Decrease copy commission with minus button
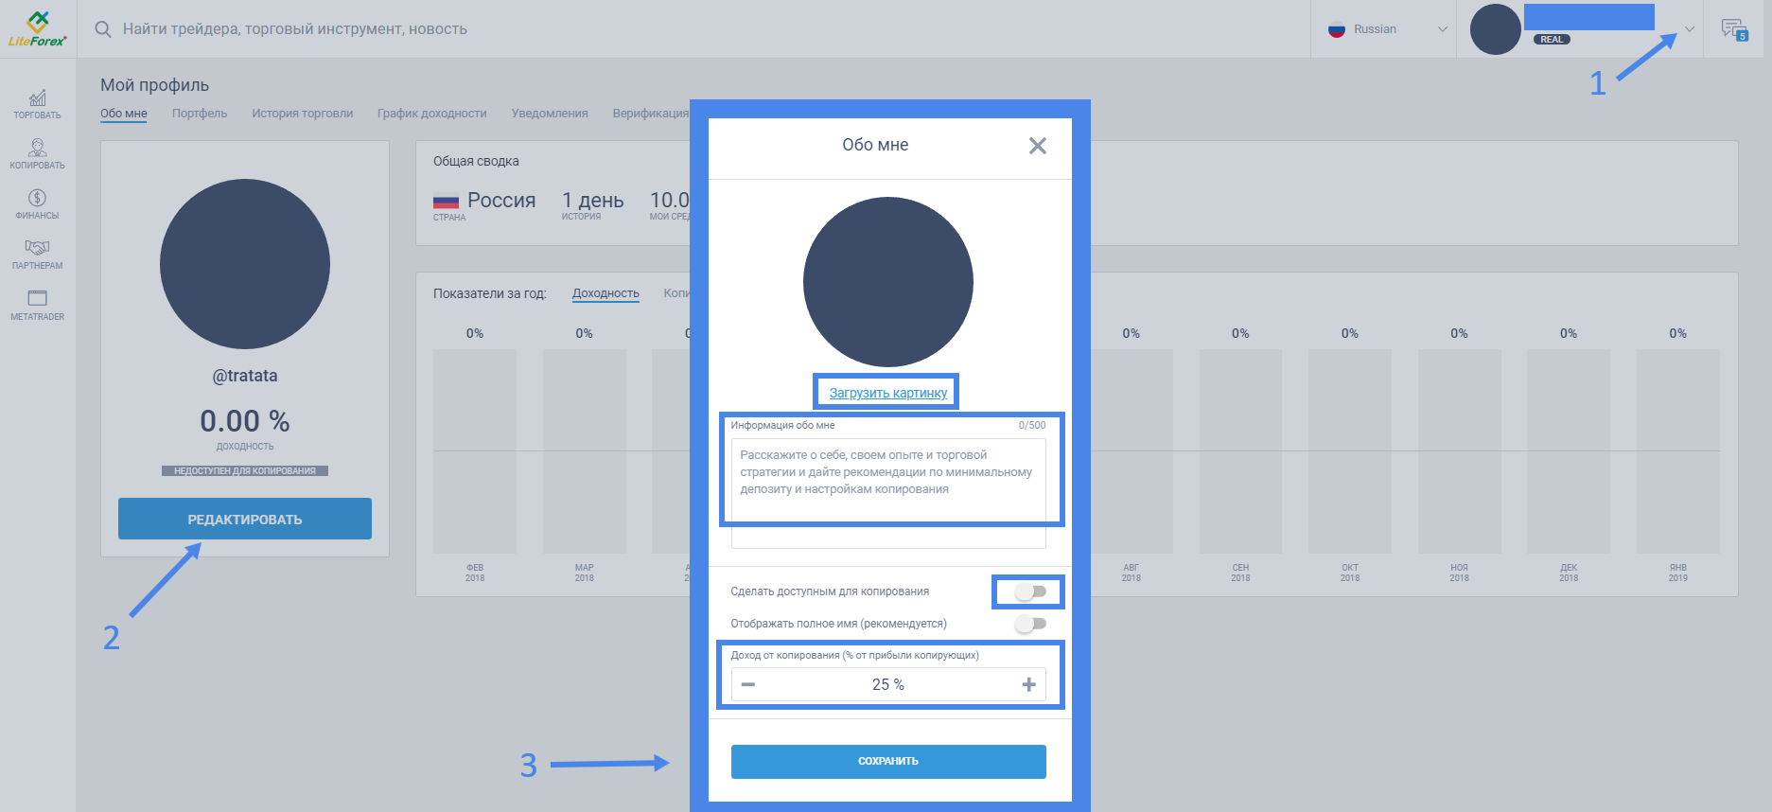This screenshot has height=812, width=1772. pos(748,684)
